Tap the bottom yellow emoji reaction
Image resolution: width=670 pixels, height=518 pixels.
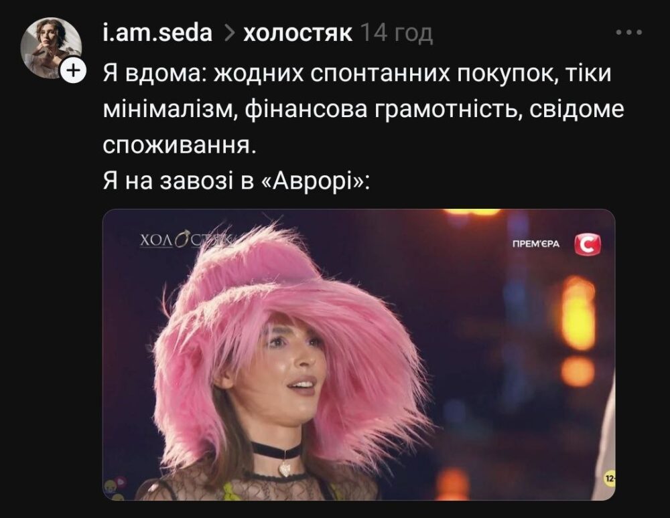coord(119,496)
